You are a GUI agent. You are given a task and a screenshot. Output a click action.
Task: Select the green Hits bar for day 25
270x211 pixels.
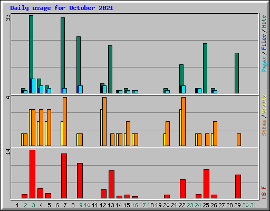point(205,68)
